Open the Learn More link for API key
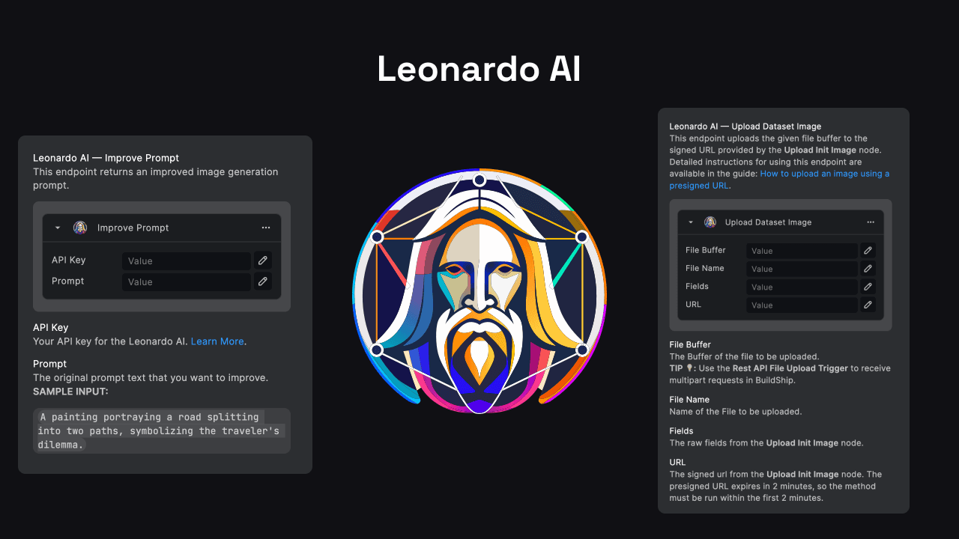 point(217,341)
